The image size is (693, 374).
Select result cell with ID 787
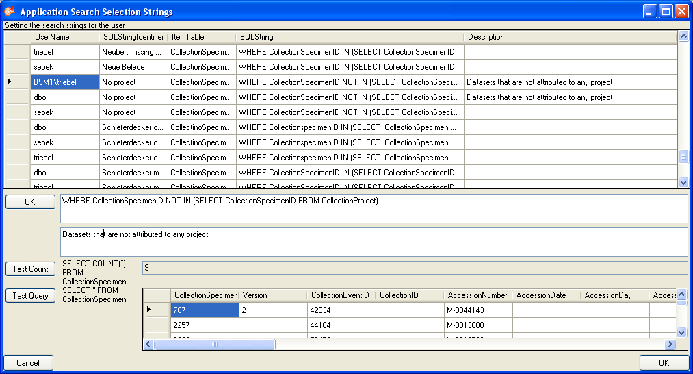(205, 310)
